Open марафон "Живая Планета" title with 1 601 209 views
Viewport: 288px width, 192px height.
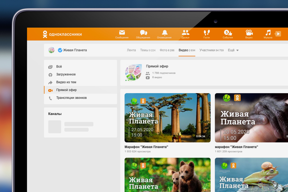[x=236, y=147]
